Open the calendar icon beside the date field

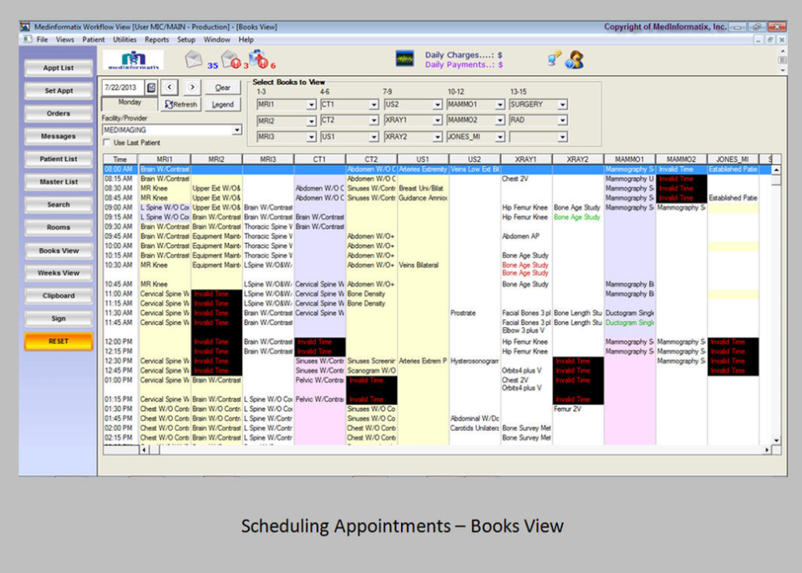click(x=151, y=88)
